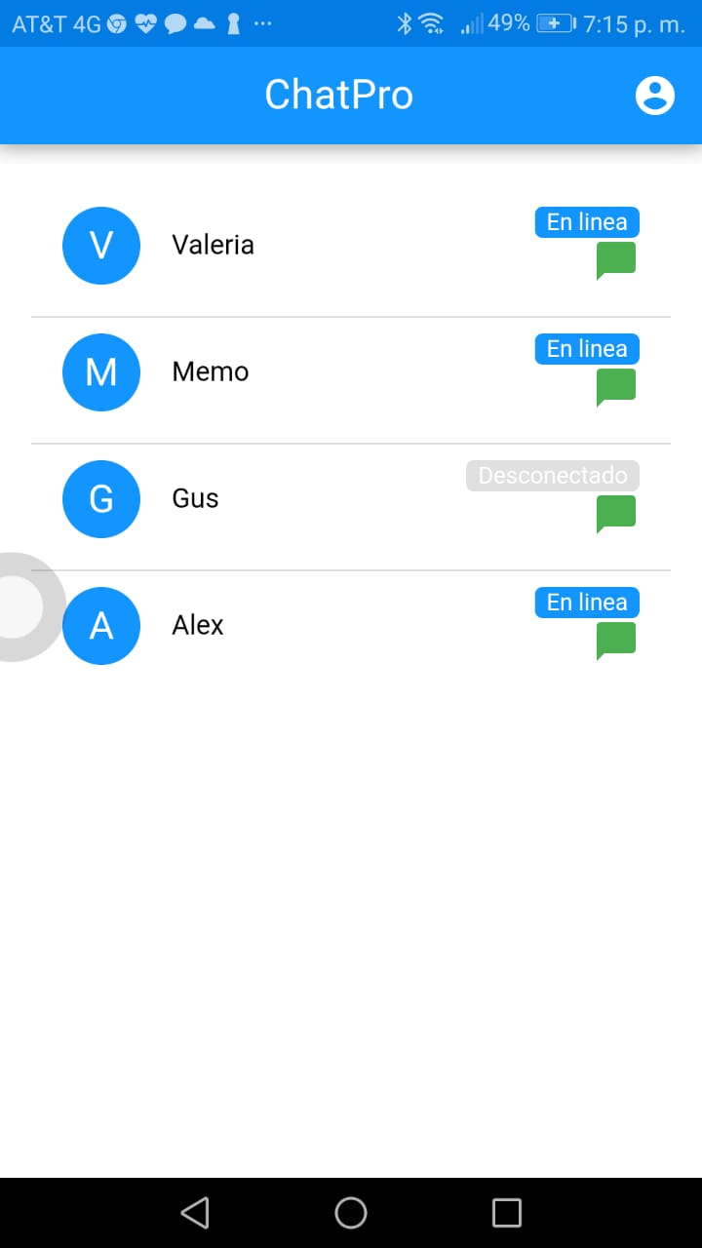Click Alex's blue A avatar
702x1248 pixels.
coord(103,626)
